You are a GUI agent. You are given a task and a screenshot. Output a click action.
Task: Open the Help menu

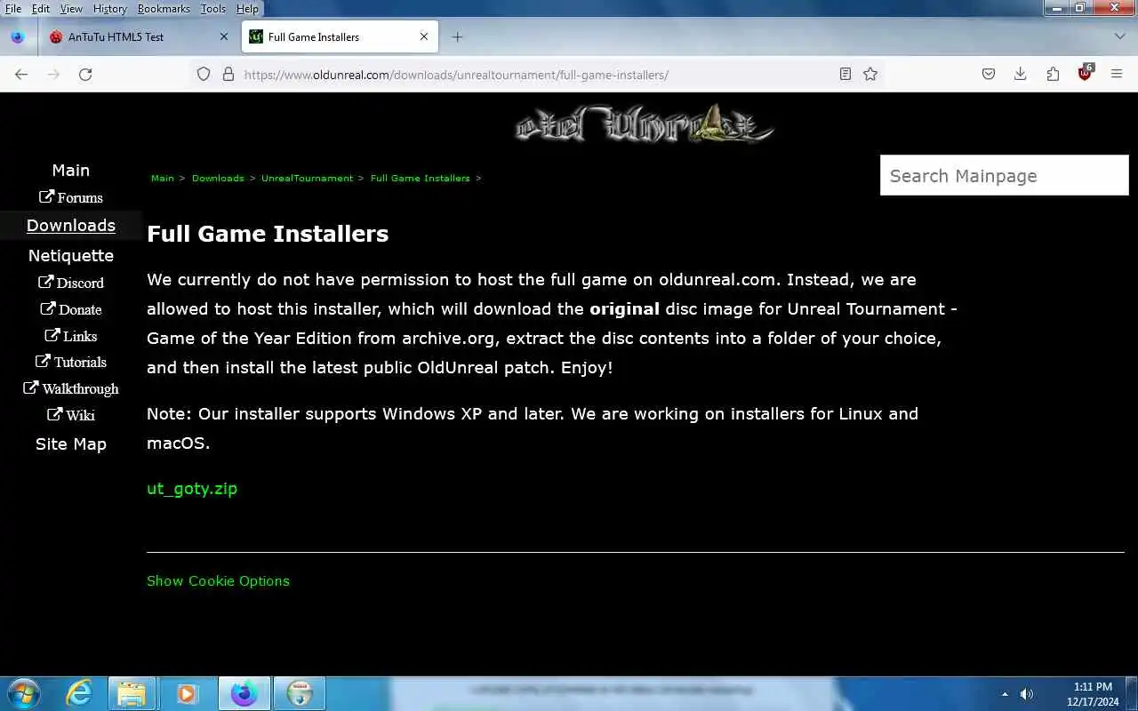(247, 9)
